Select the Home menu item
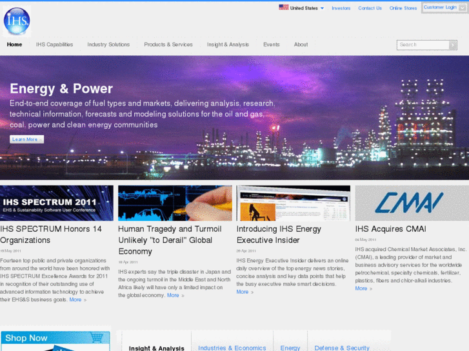 point(14,44)
